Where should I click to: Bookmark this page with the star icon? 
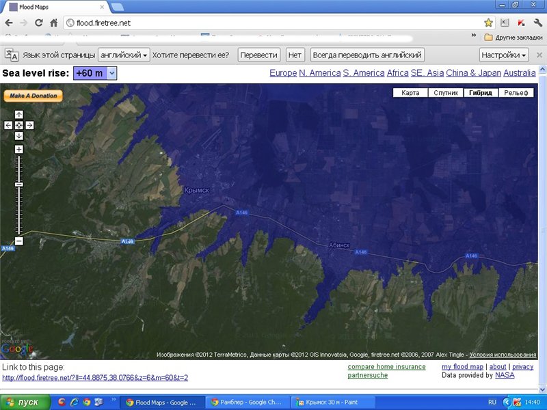488,23
